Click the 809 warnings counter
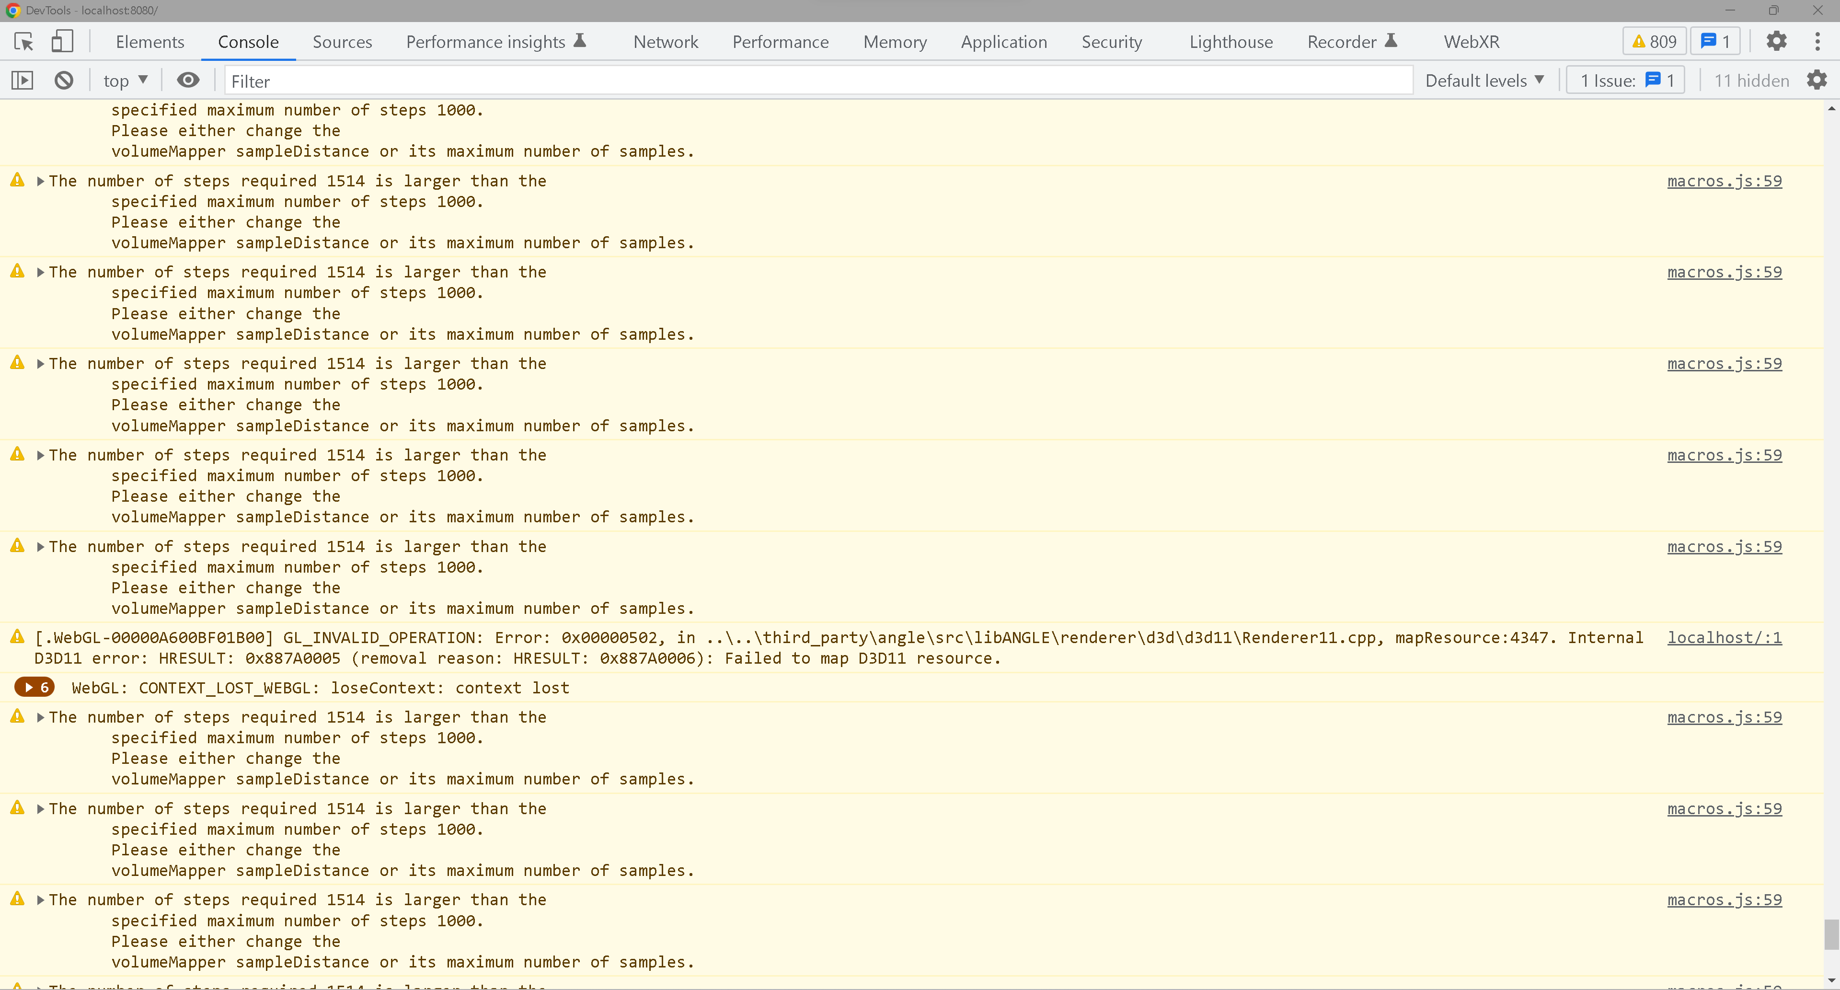The height and width of the screenshot is (990, 1840). coord(1653,41)
